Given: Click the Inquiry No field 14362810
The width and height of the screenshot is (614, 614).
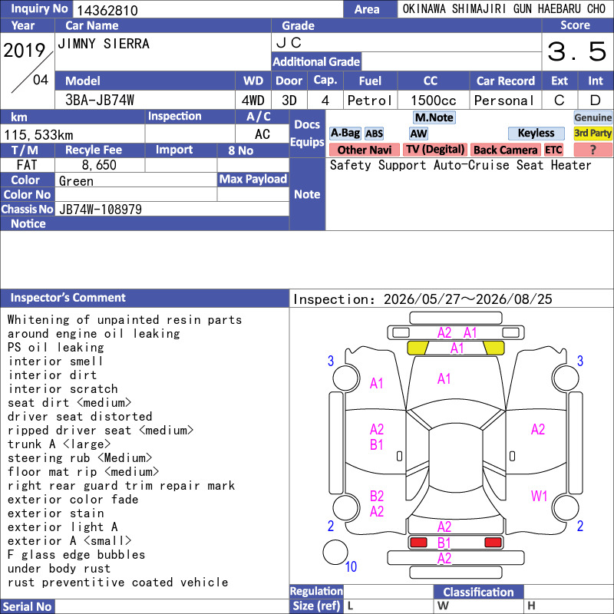Looking at the screenshot, I should click(x=208, y=10).
